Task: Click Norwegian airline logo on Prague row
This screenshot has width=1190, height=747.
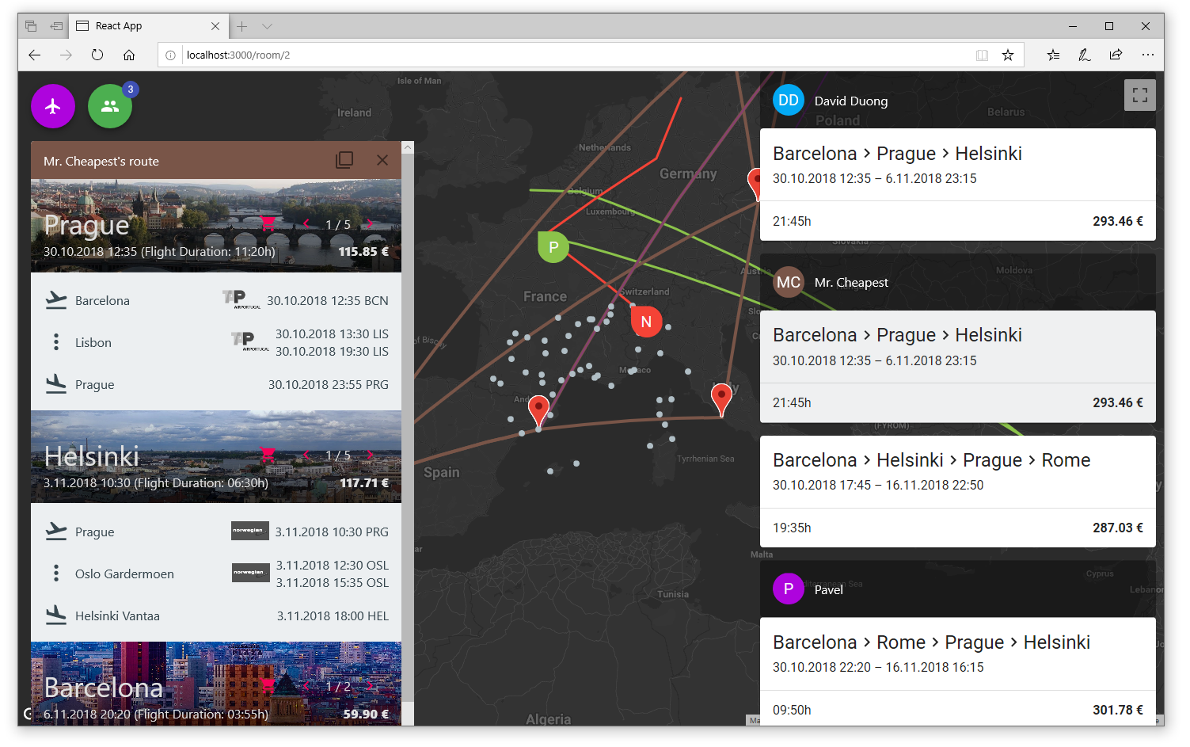Action: tap(249, 531)
